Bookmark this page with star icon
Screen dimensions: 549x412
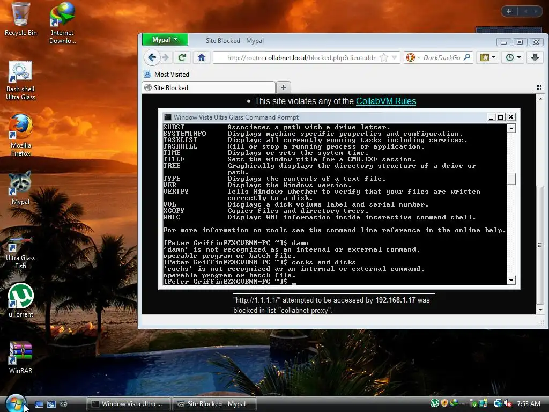click(384, 57)
